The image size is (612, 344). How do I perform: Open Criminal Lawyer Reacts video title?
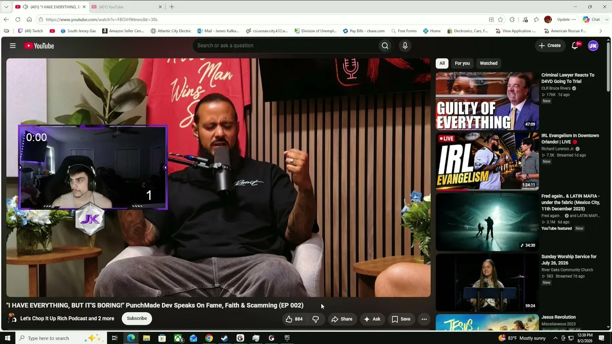[x=568, y=78]
